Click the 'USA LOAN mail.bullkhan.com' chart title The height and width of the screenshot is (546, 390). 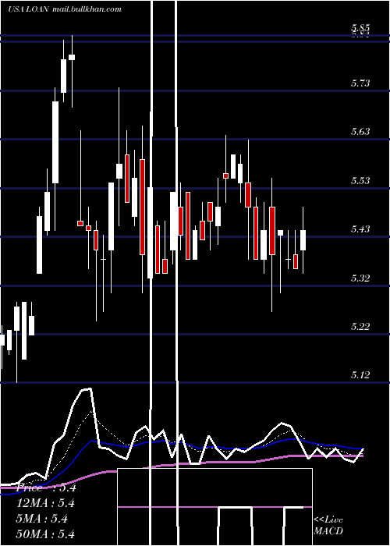65,9
